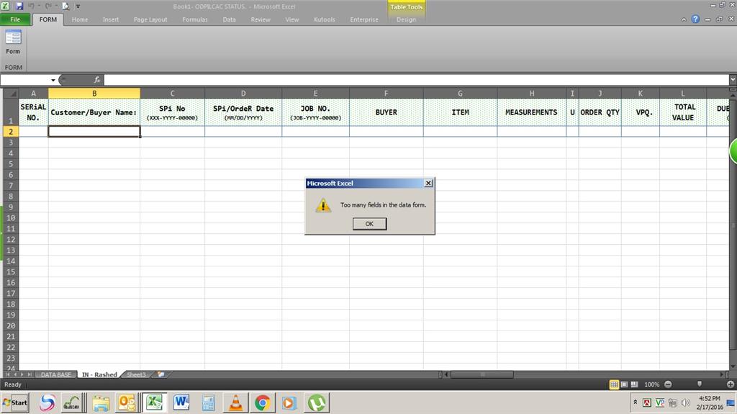Switch to Page Layout view in status bar

coord(624,384)
